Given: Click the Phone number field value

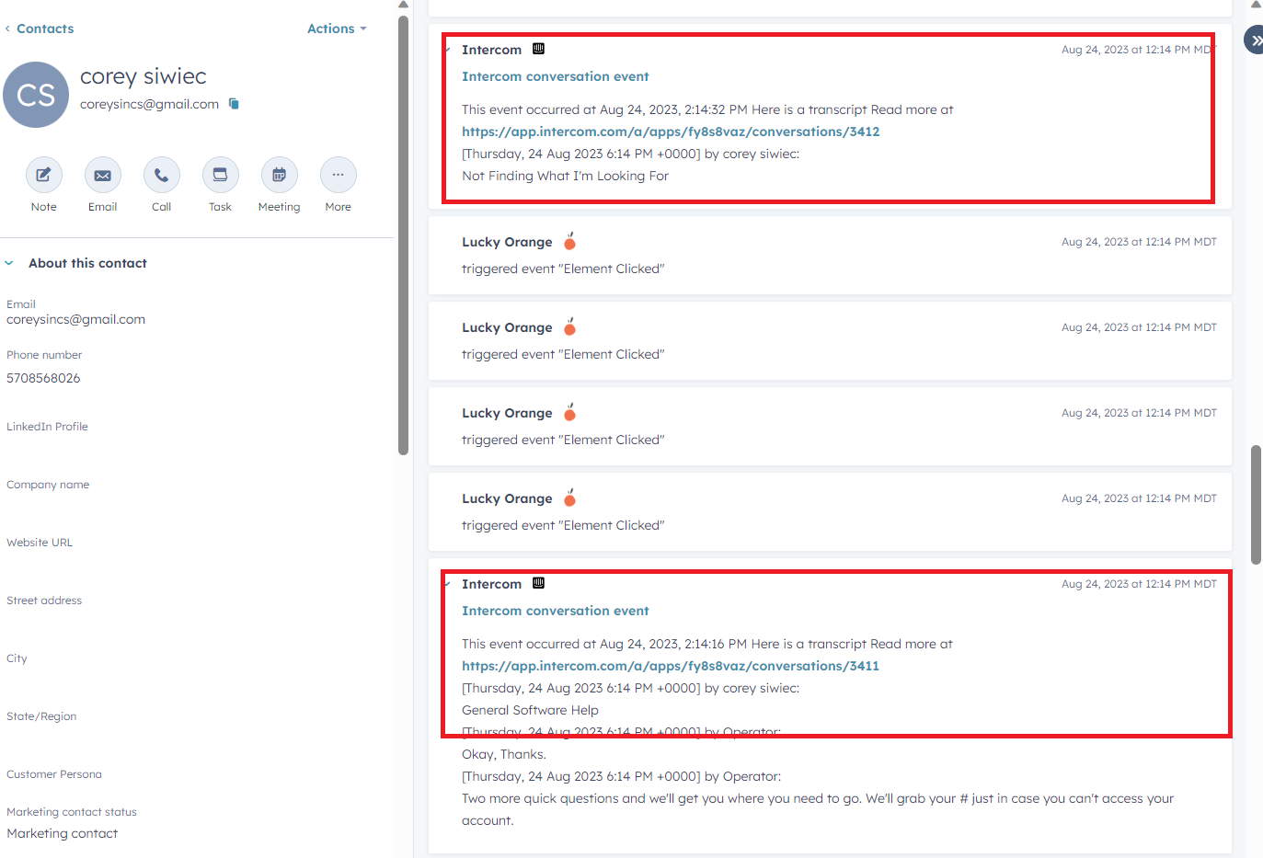Looking at the screenshot, I should click(x=43, y=378).
